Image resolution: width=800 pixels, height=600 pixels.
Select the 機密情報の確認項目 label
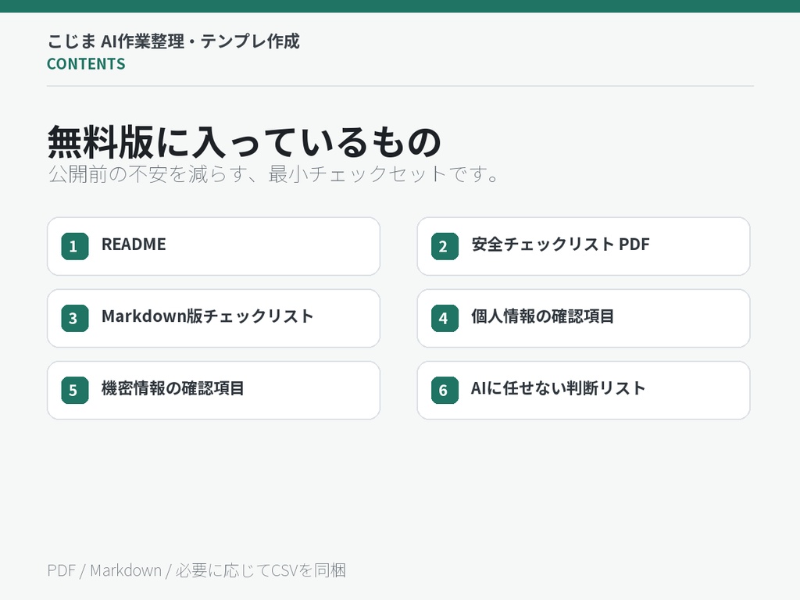pos(173,388)
